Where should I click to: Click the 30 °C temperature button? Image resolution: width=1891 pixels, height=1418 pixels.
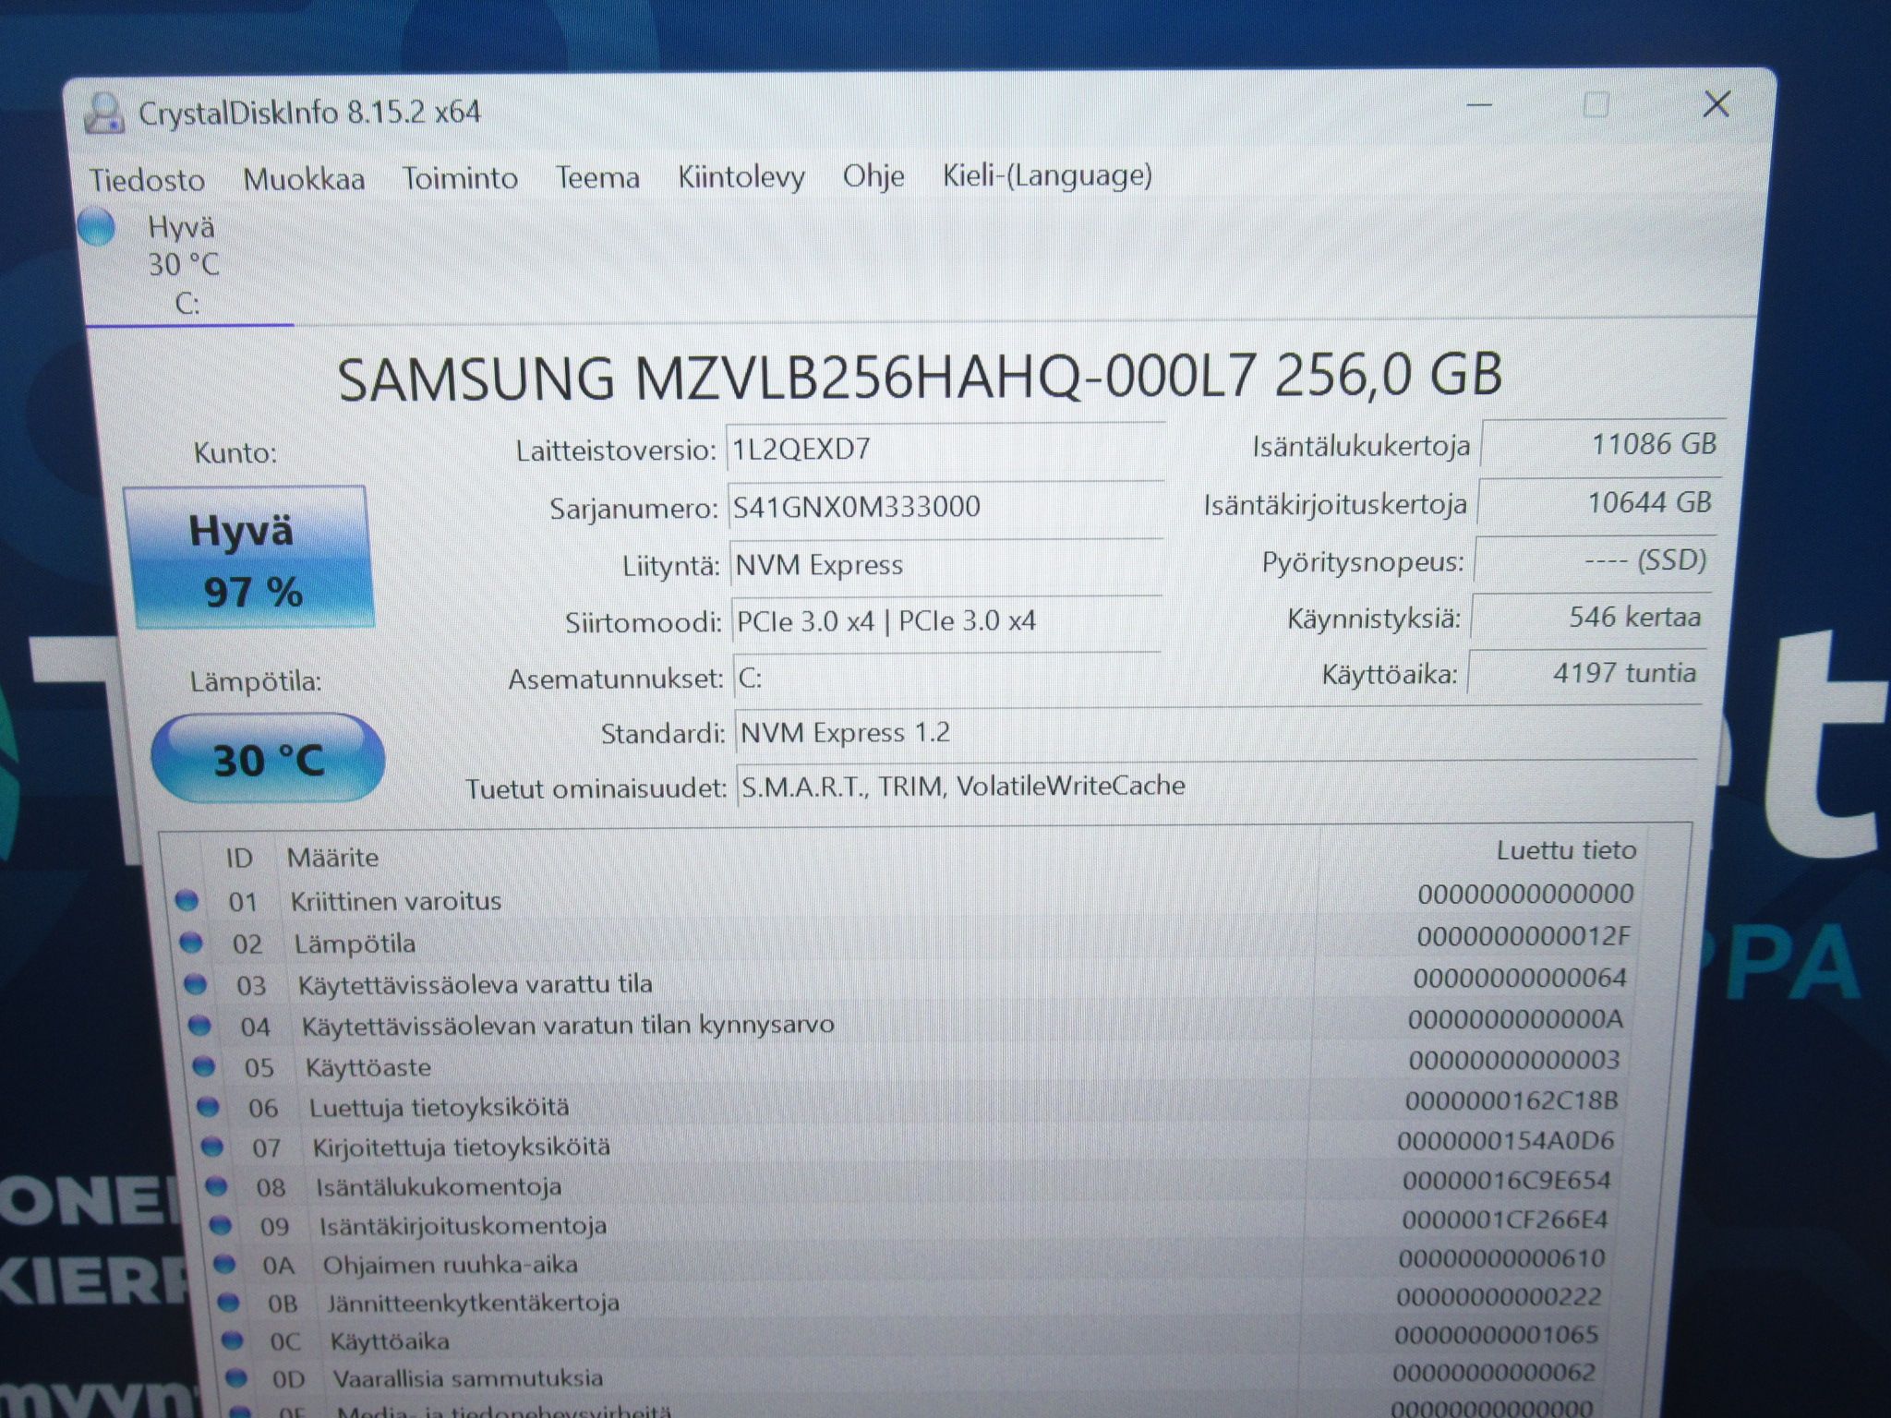coord(268,760)
